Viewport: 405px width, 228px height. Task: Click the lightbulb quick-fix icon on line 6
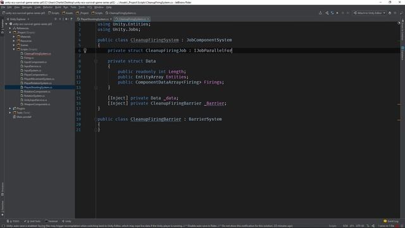(85, 51)
